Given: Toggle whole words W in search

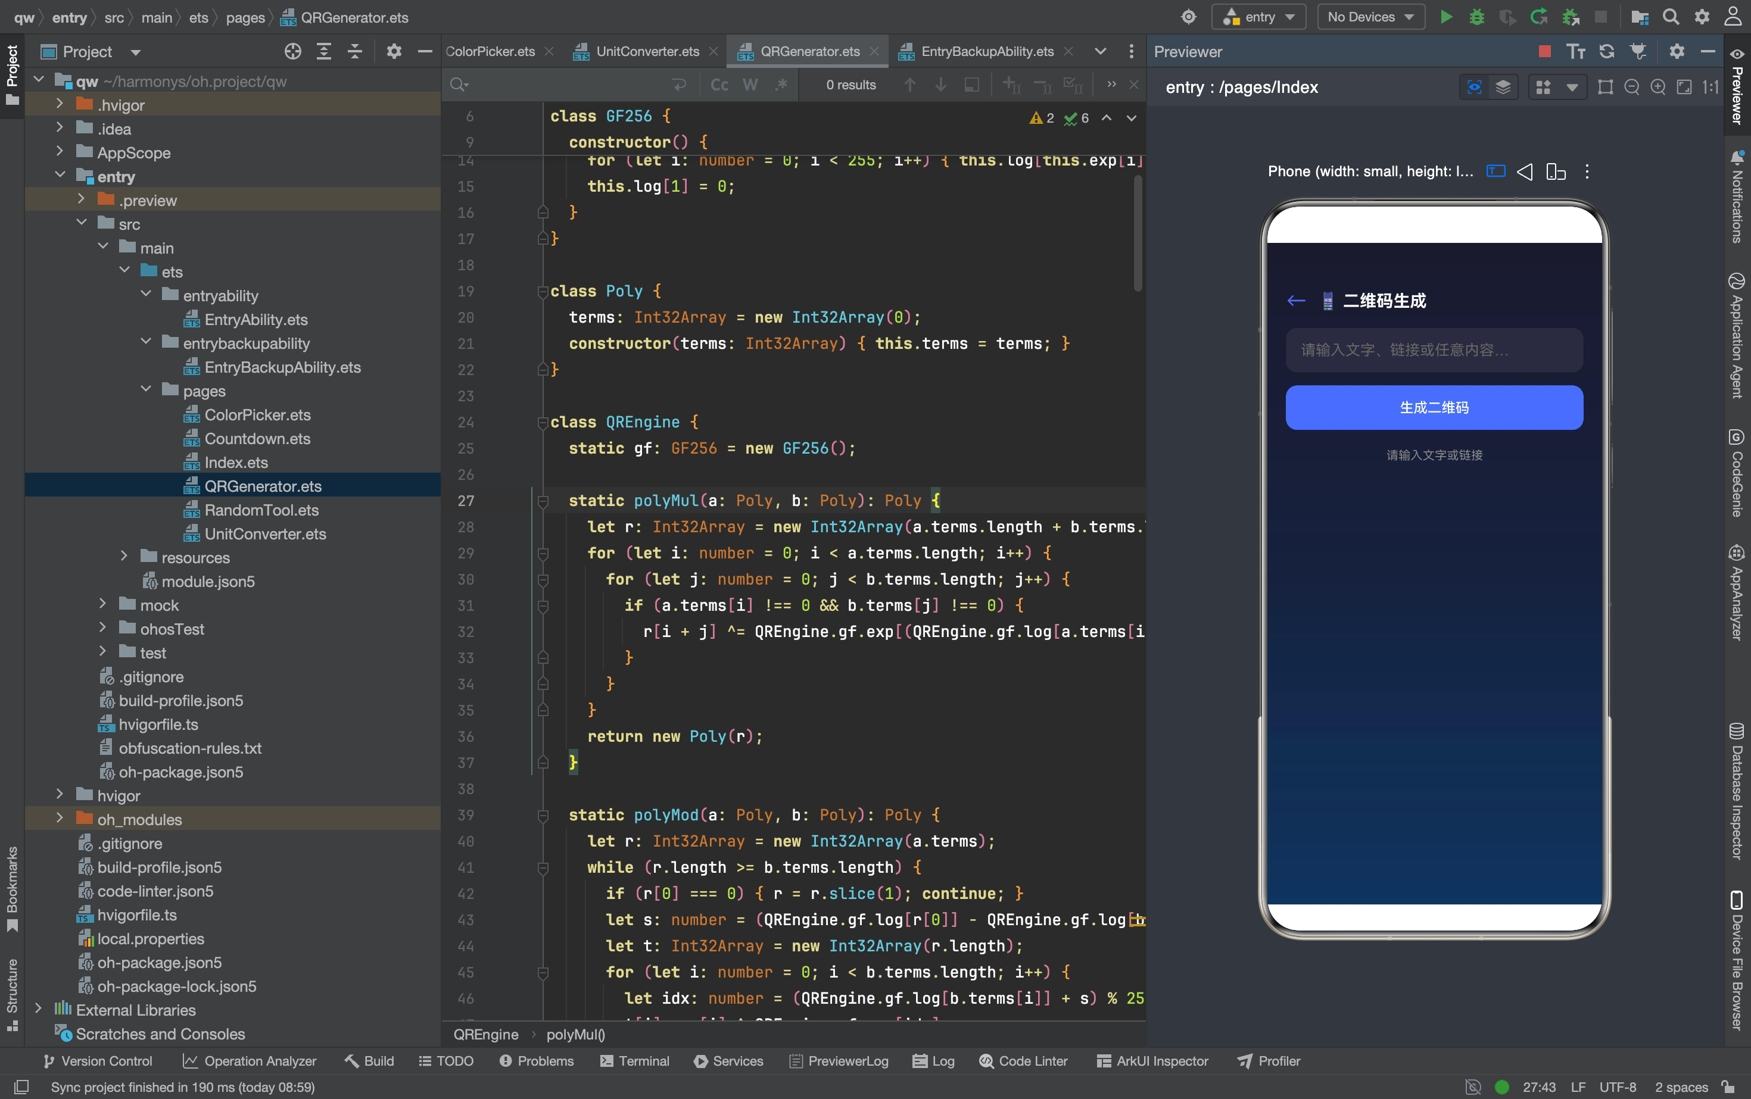Looking at the screenshot, I should click(x=750, y=85).
